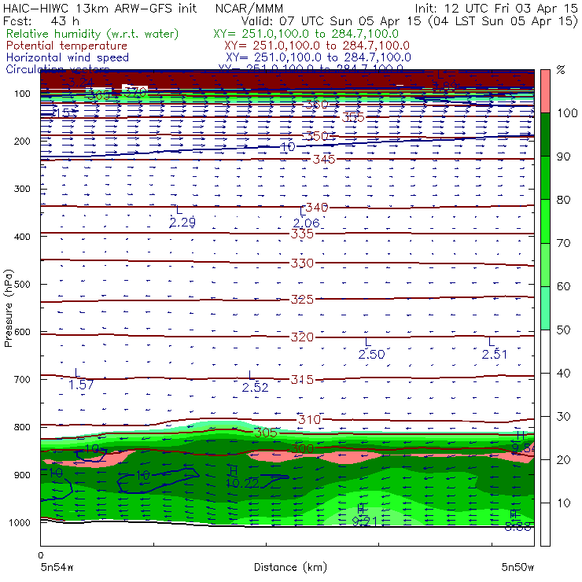The image size is (582, 582).
Task: Click the '0' distance axis origin label
Action: point(41,555)
